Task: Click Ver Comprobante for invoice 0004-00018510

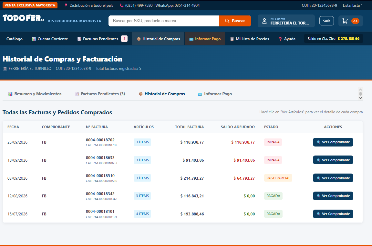Action: 333,178
